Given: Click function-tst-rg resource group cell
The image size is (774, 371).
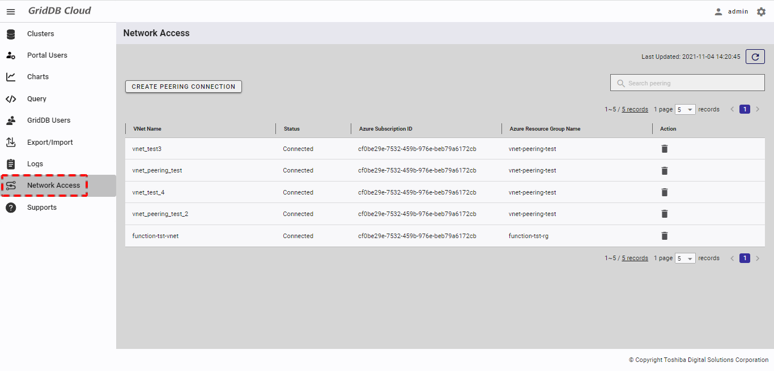Looking at the screenshot, I should (529, 236).
